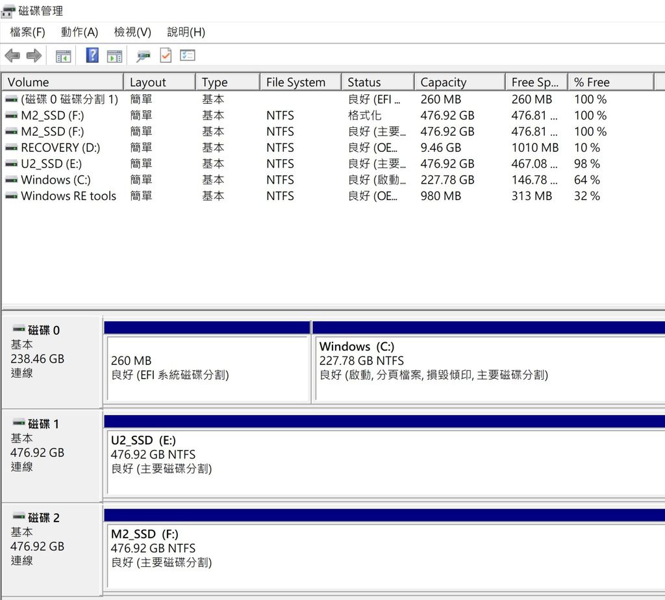Sort by the Status column header

378,82
